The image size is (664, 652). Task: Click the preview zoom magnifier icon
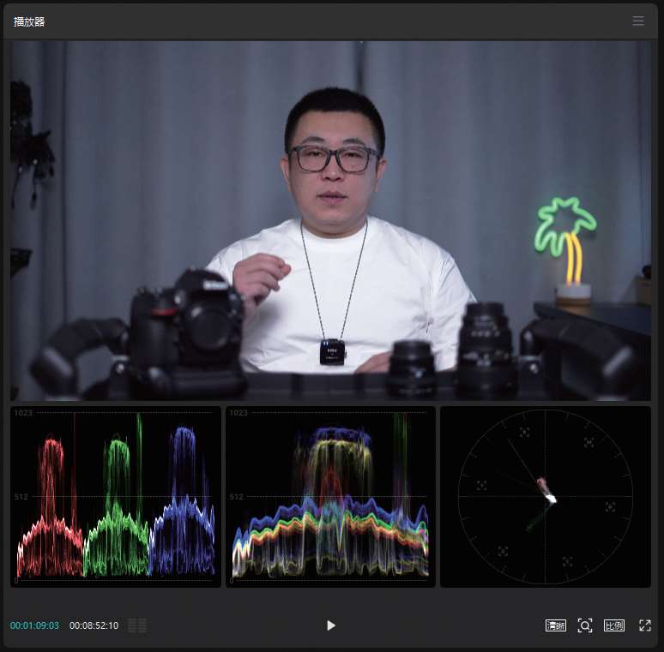coord(585,625)
